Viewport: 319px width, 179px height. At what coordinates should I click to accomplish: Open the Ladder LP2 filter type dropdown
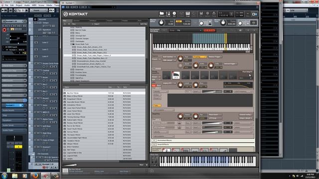[x=169, y=83]
